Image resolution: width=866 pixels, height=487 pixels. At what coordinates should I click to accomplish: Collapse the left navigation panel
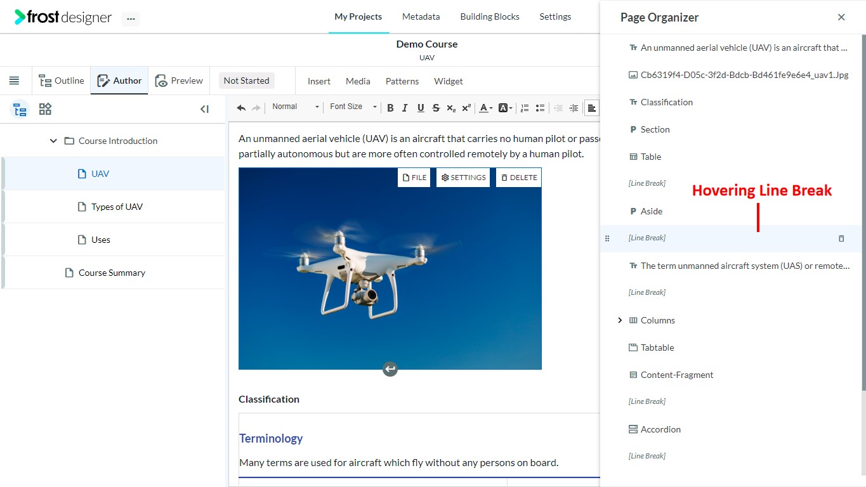tap(204, 109)
